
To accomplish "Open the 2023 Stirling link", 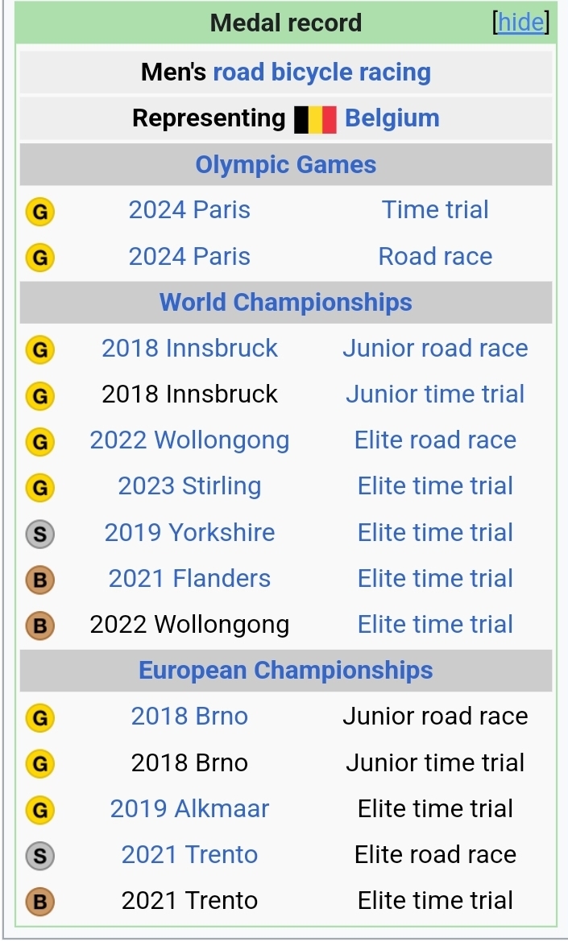I will point(189,486).
